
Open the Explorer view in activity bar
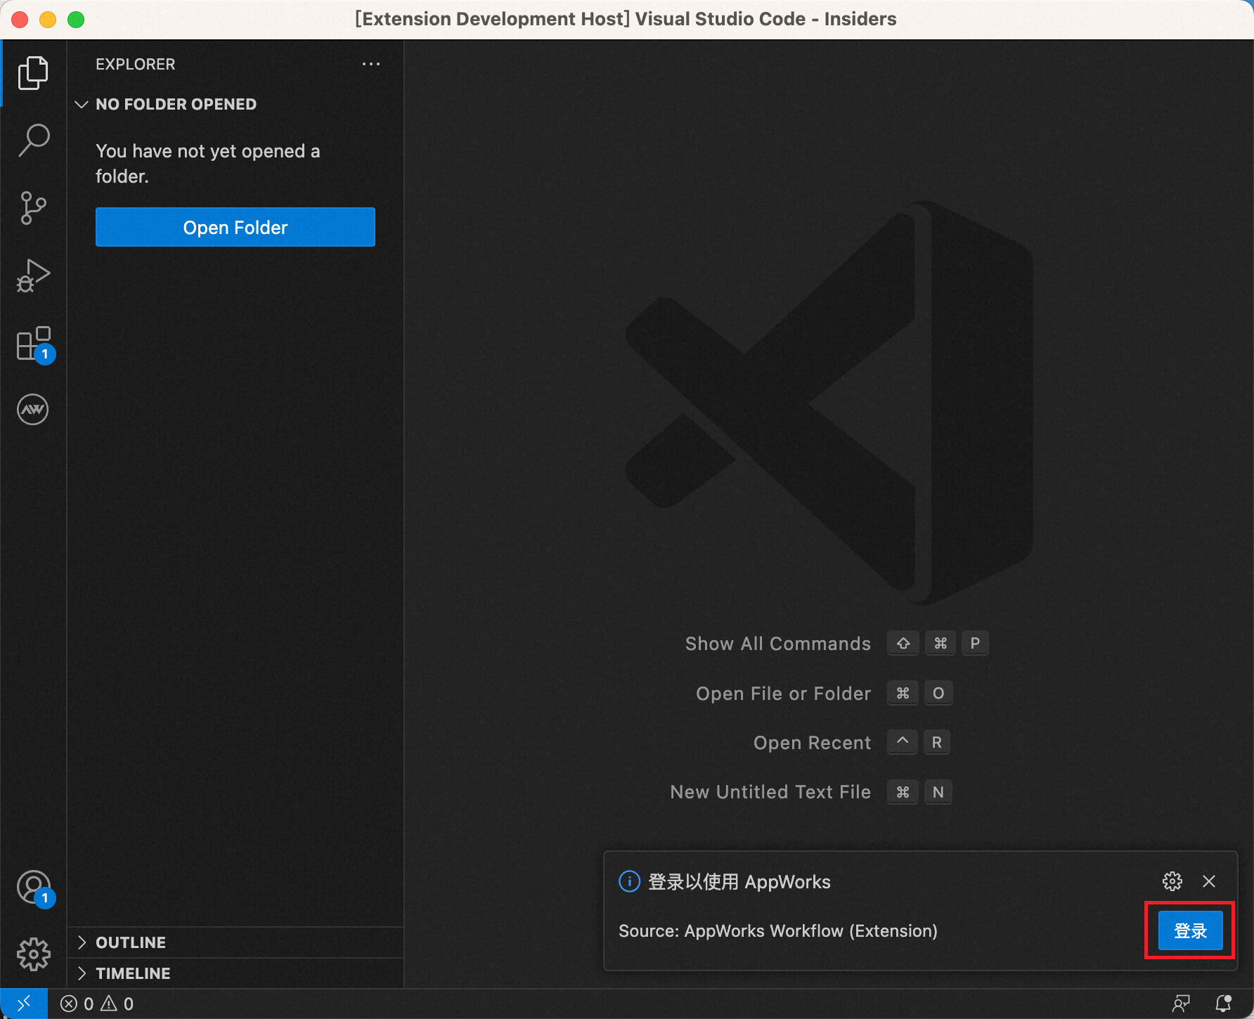(x=33, y=73)
